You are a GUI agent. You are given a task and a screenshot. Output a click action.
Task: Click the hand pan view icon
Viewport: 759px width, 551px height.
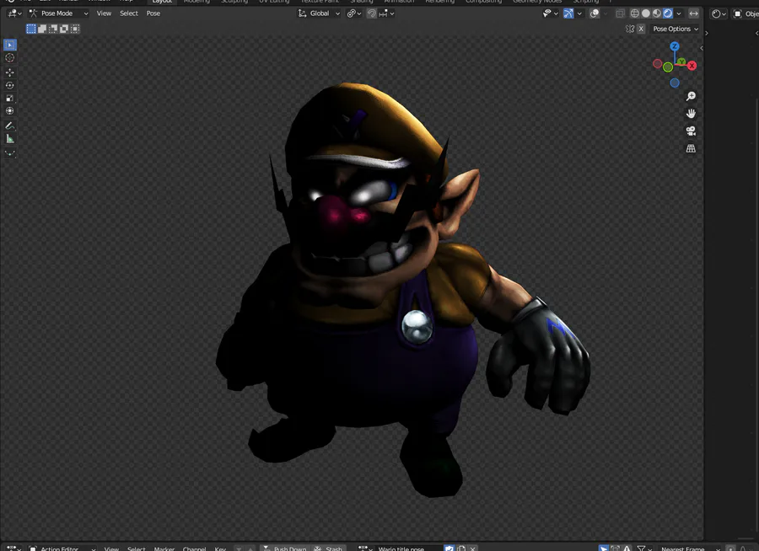(691, 113)
